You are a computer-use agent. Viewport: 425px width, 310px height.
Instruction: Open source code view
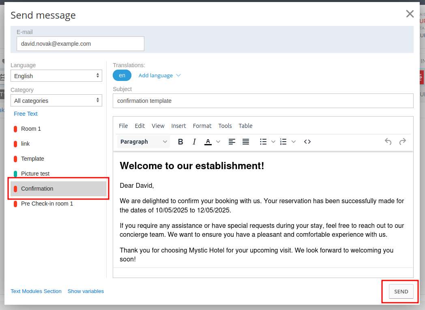click(x=307, y=142)
